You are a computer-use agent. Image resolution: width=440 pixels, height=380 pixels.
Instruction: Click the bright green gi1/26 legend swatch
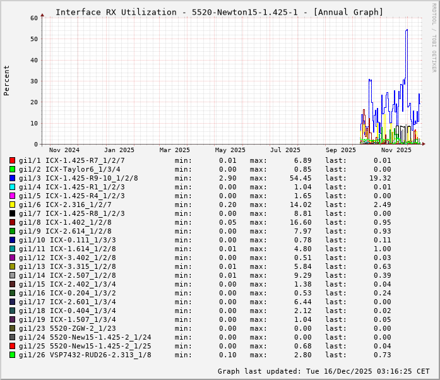click(x=12, y=355)
